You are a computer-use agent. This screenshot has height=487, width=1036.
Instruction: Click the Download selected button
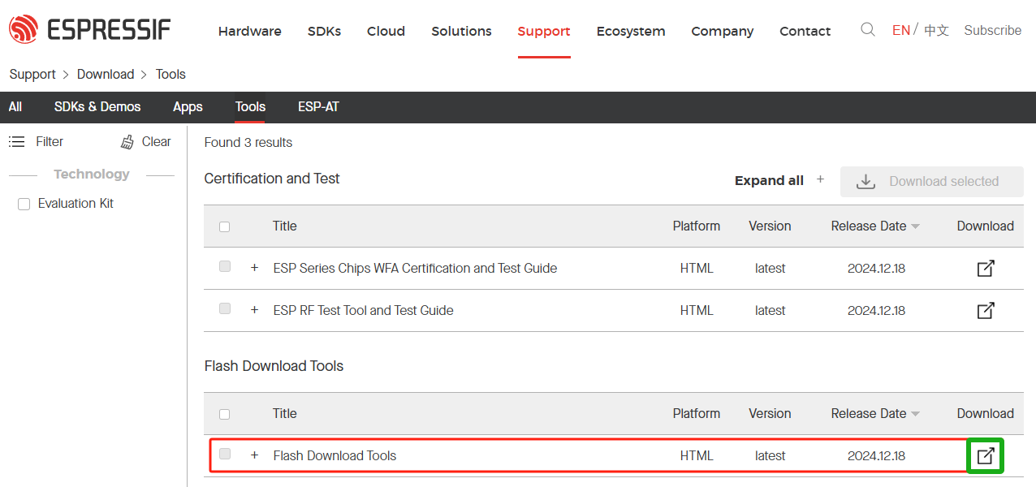[931, 181]
